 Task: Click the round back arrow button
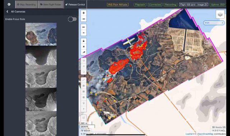(9, 4)
